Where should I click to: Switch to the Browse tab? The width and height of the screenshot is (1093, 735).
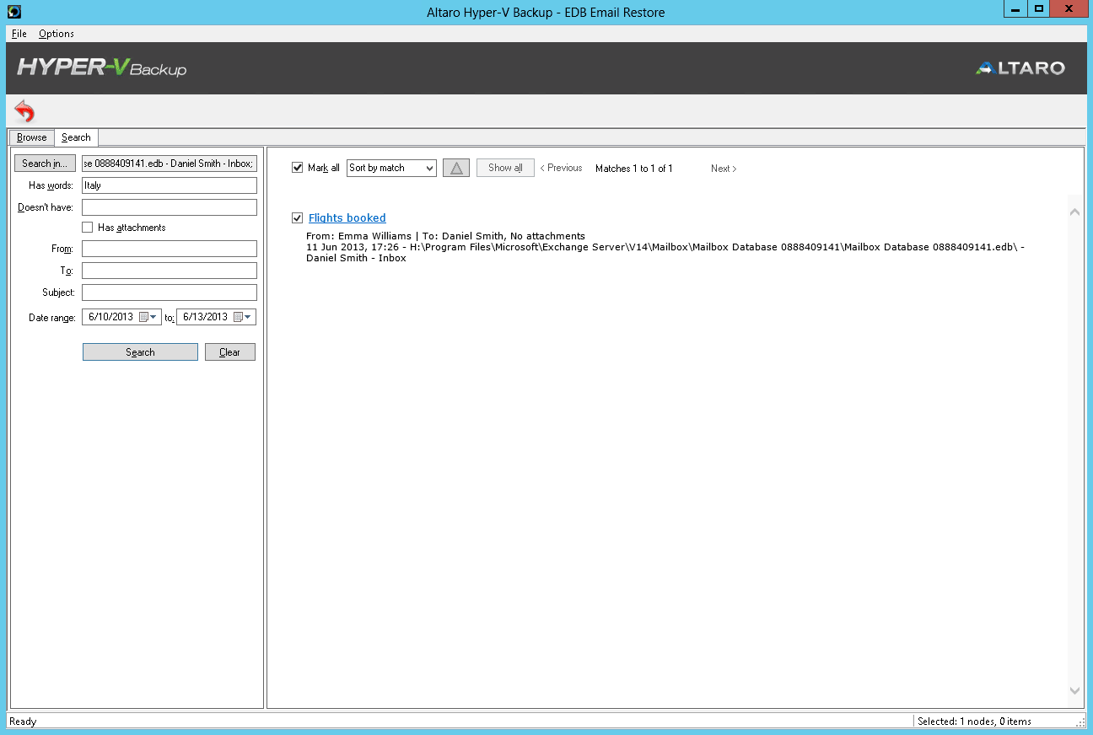pos(32,137)
